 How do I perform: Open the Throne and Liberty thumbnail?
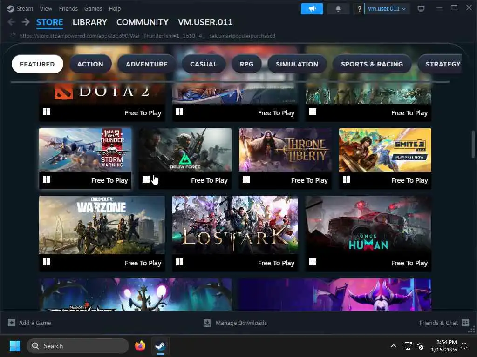(x=286, y=150)
